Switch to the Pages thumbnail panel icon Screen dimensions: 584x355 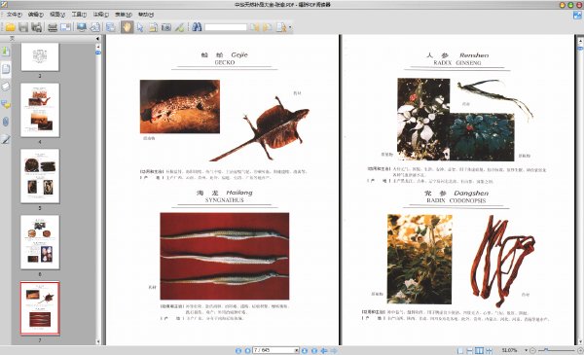(6, 69)
